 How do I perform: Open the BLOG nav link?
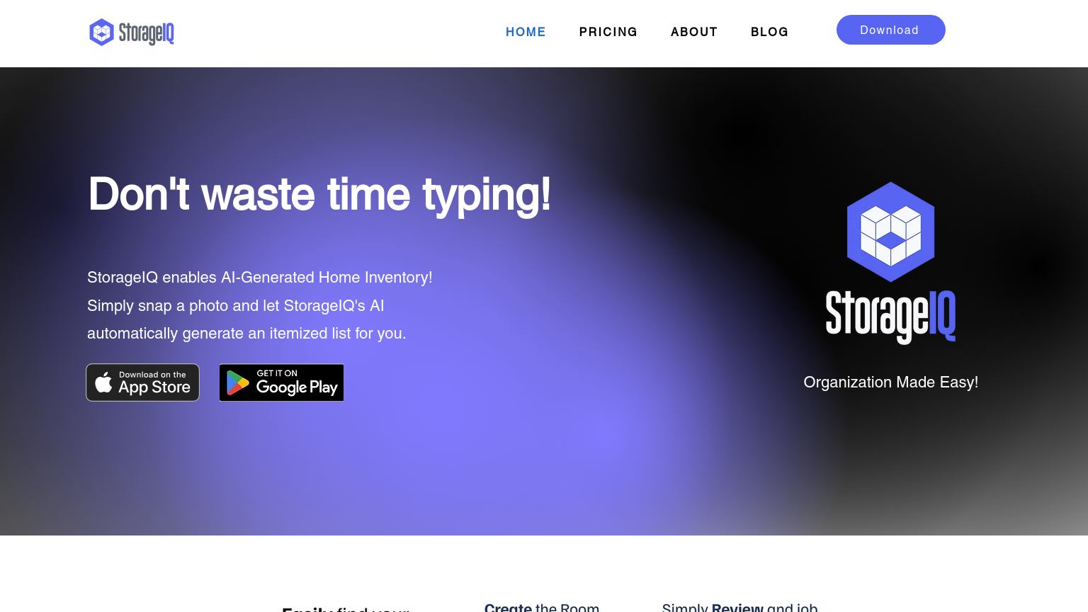coord(769,32)
